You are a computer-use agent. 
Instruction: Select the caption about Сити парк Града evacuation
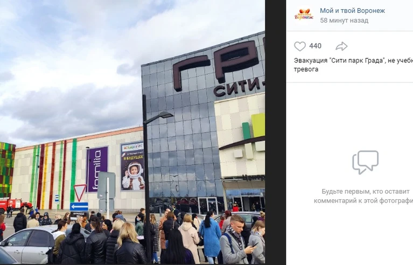click(353, 65)
